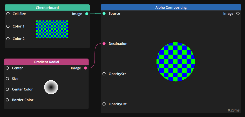Image resolution: width=245 pixels, height=117 pixels.
Task: Click the Center Color label
Action: pyautogui.click(x=22, y=89)
